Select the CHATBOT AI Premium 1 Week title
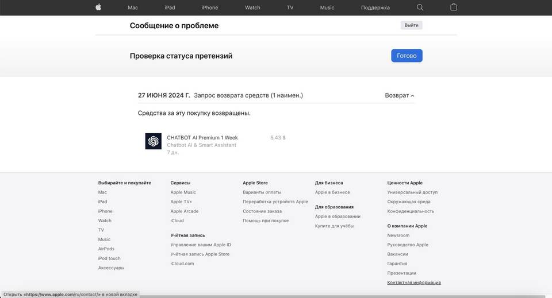 point(202,137)
